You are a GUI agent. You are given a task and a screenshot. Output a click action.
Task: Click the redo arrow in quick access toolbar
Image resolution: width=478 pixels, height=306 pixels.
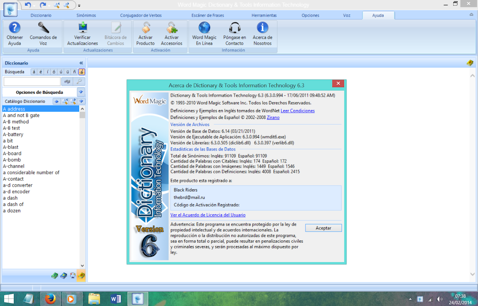pyautogui.click(x=43, y=5)
